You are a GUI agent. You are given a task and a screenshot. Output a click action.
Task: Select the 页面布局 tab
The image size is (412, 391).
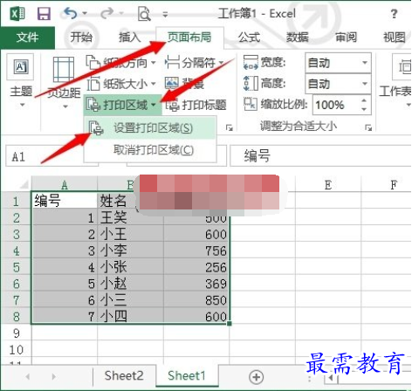tap(189, 38)
